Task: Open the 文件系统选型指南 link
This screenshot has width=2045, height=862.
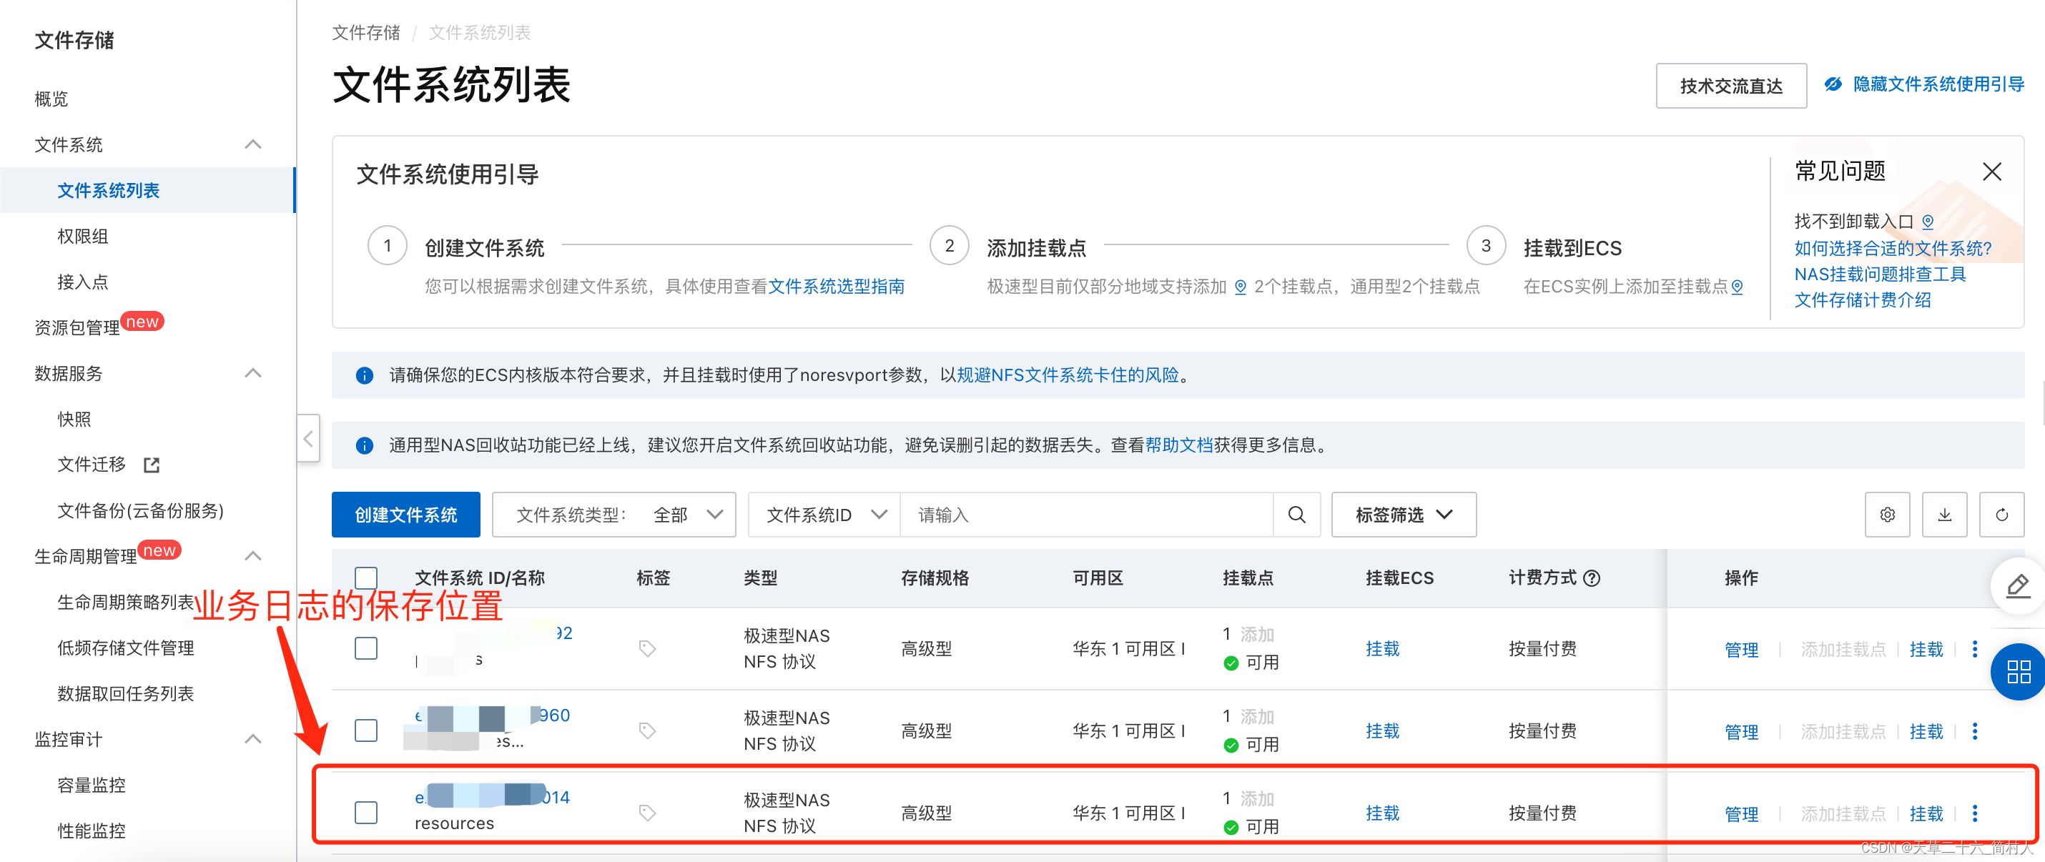Action: point(836,287)
